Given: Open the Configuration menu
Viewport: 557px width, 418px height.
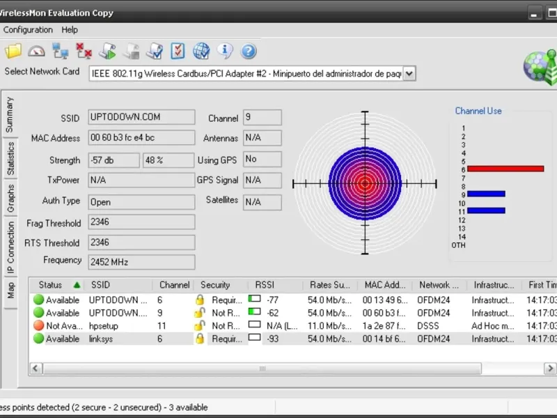Looking at the screenshot, I should (x=28, y=30).
